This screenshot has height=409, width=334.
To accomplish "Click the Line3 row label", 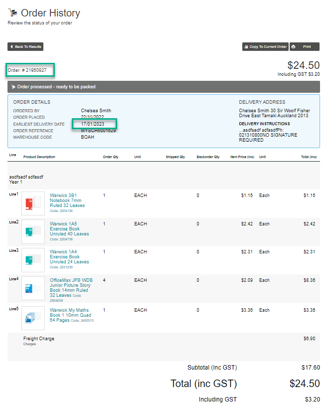I will 14,250.
